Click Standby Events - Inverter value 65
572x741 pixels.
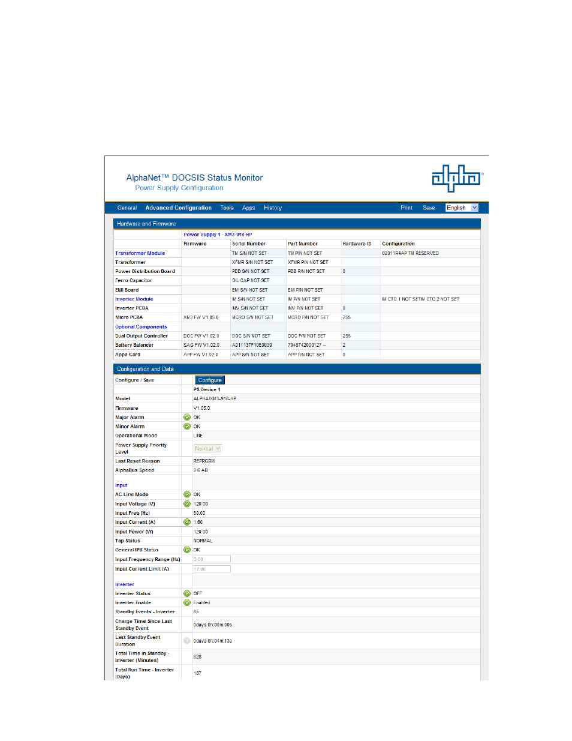pyautogui.click(x=196, y=612)
